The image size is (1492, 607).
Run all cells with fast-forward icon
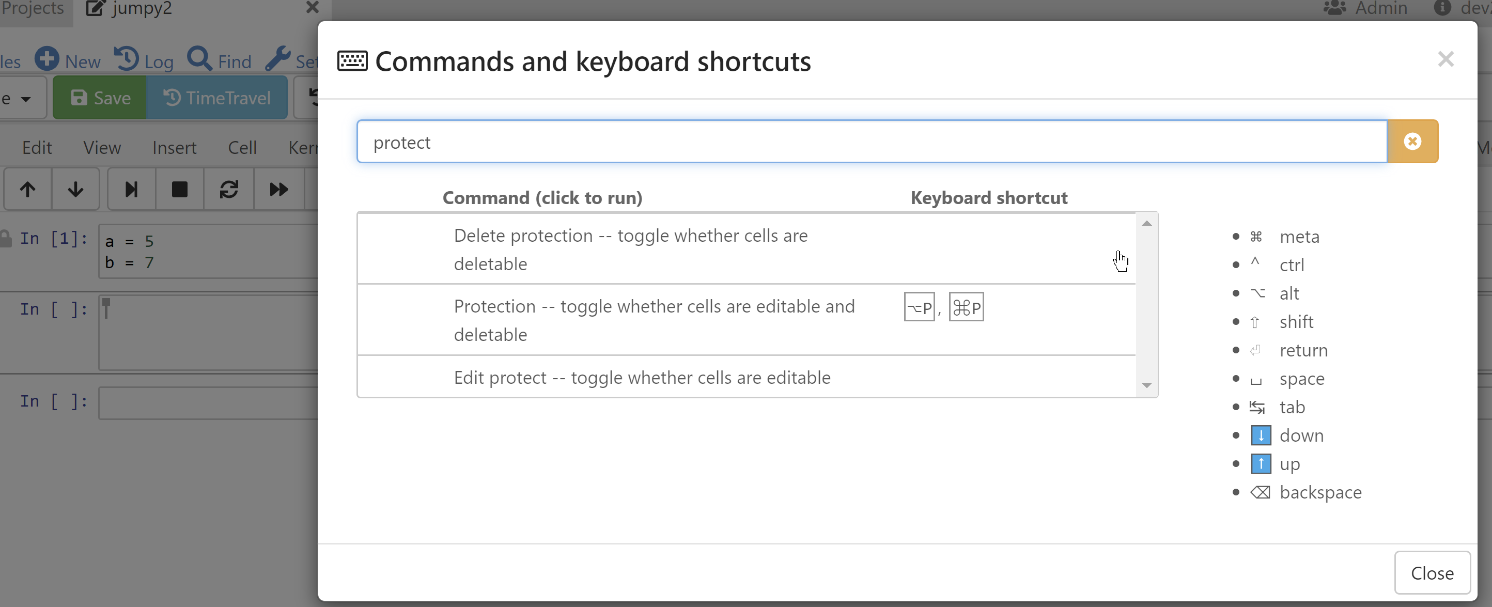[x=278, y=189]
